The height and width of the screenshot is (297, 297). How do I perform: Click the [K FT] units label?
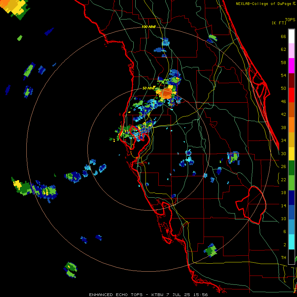click(x=279, y=23)
